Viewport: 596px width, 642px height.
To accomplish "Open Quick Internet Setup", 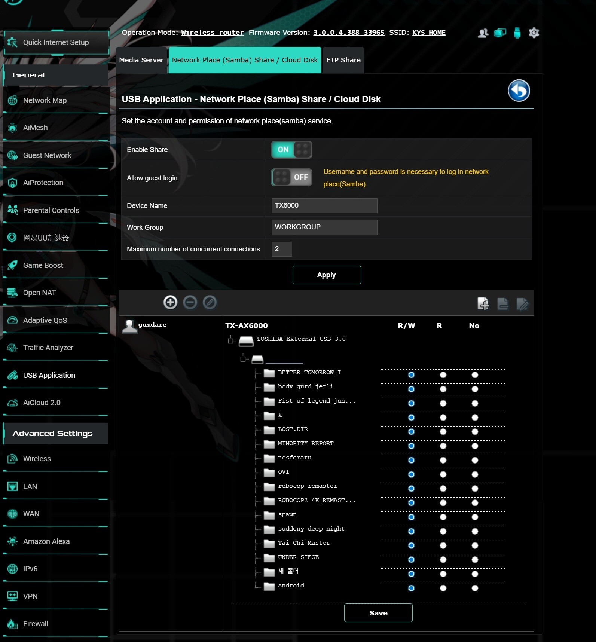I will pos(56,42).
